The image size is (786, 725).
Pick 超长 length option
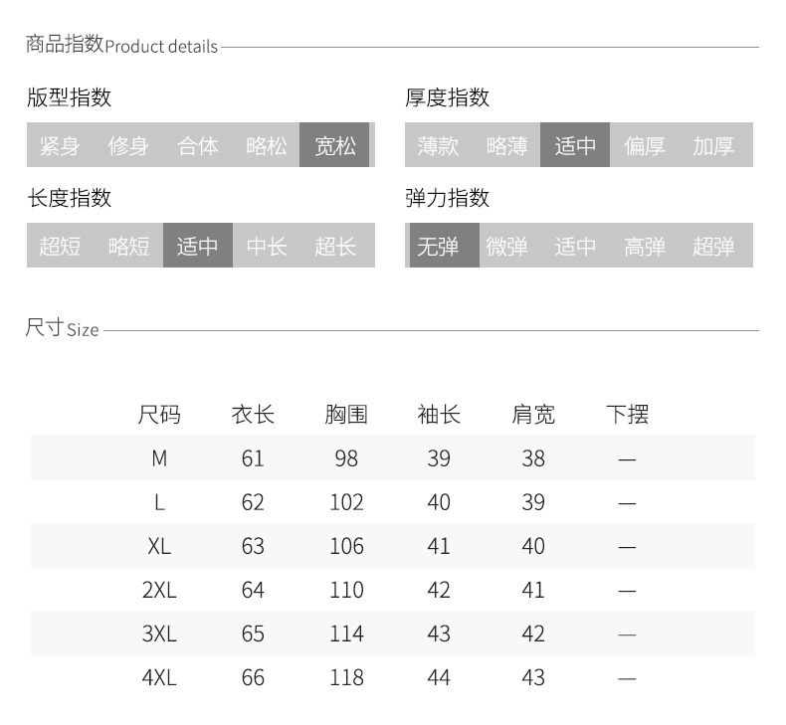tap(335, 246)
